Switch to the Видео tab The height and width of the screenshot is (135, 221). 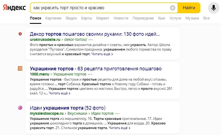tap(71, 18)
